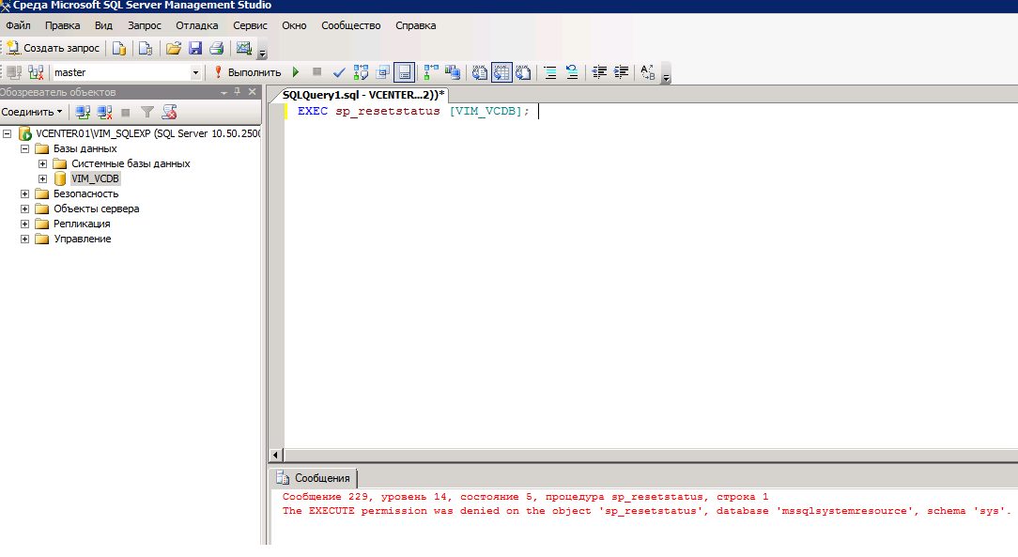The height and width of the screenshot is (557, 1018).
Task: Collapse the Базы данных folder
Action: coord(24,148)
